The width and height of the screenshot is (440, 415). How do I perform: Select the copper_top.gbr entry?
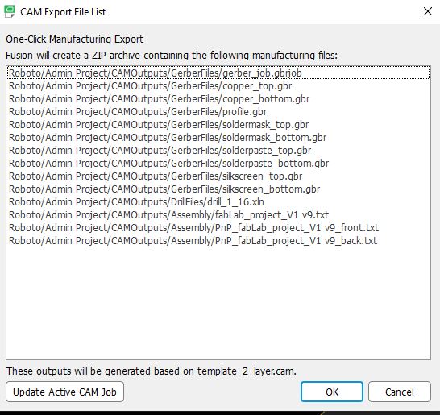point(218,86)
